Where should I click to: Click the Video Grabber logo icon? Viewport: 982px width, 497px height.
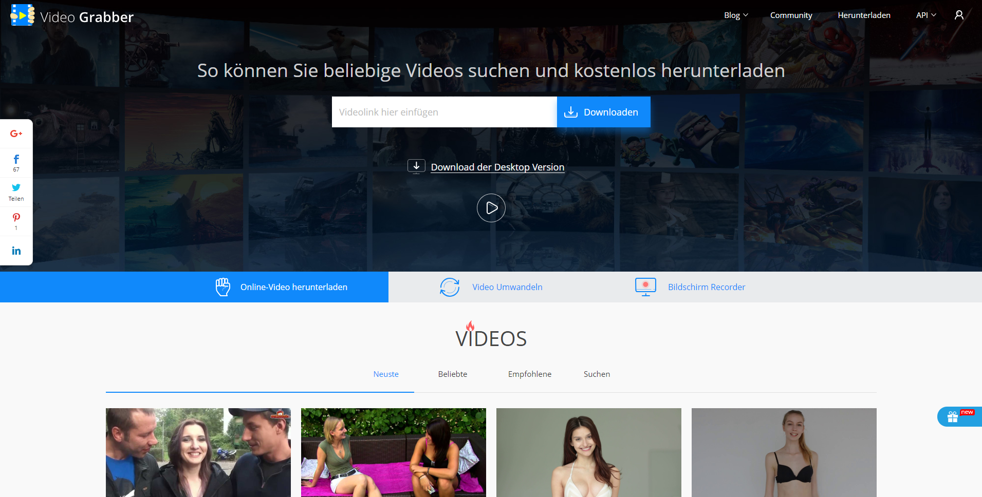tap(23, 15)
